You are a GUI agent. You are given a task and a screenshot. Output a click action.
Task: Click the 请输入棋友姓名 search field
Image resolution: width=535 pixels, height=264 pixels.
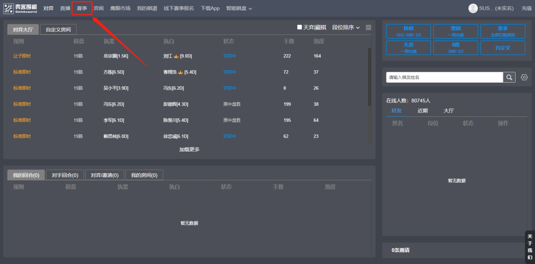(444, 77)
